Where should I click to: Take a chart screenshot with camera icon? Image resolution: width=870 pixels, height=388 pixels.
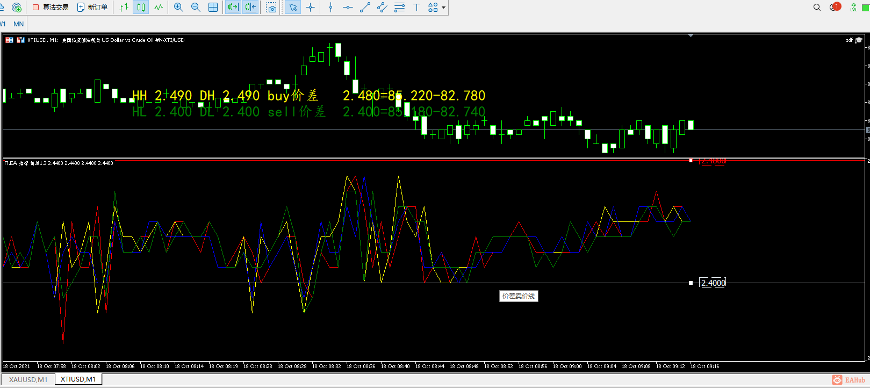tap(271, 8)
